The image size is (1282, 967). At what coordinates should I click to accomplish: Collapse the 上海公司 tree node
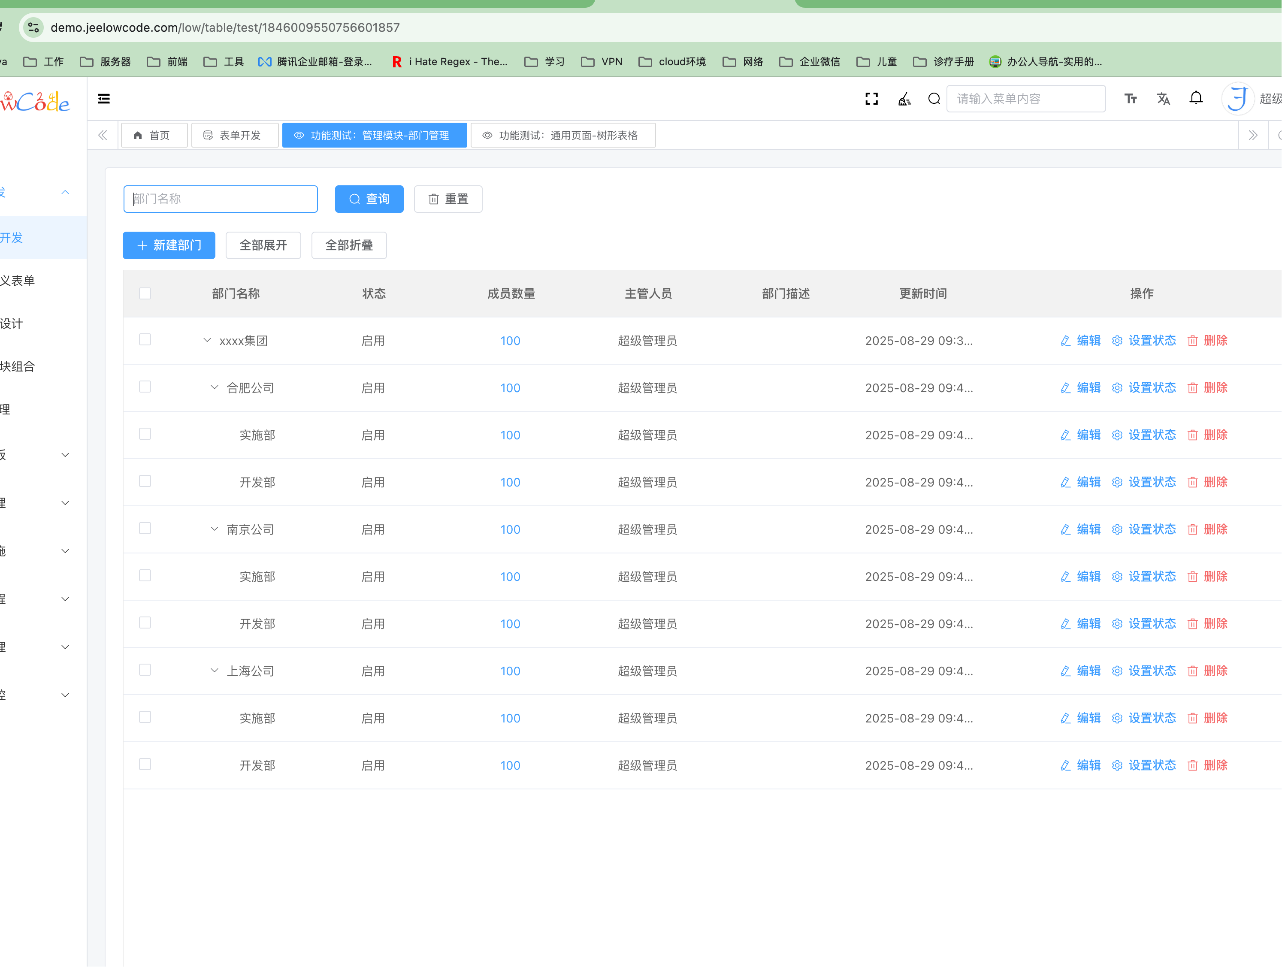[x=214, y=671]
